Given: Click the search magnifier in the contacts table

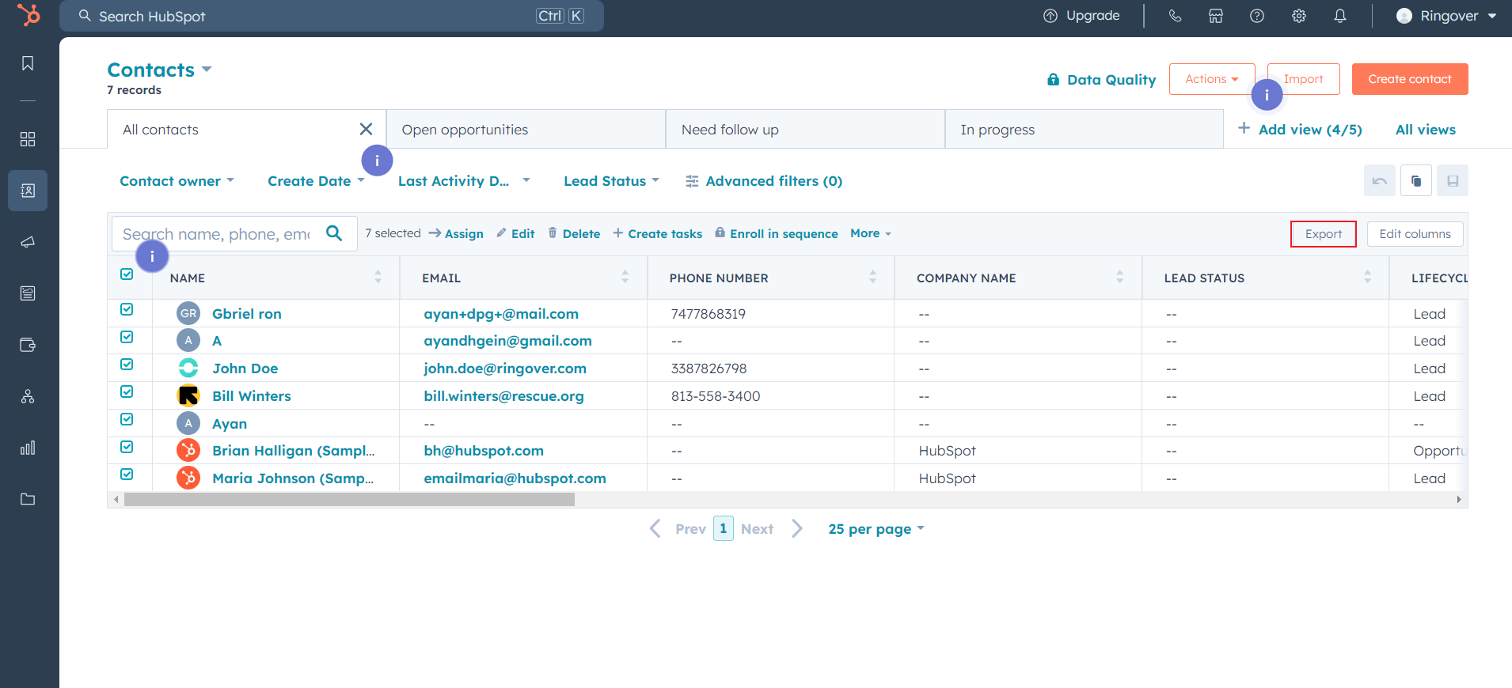Looking at the screenshot, I should point(334,233).
